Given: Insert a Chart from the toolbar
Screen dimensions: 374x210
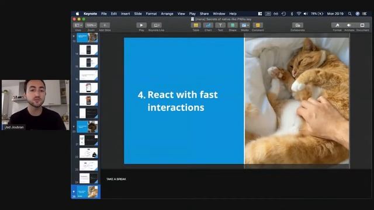Looking at the screenshot, I should click(208, 25).
